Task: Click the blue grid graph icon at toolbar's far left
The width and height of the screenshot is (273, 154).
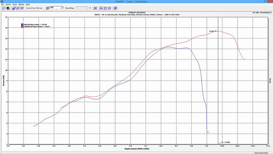Action: click(x=4, y=8)
